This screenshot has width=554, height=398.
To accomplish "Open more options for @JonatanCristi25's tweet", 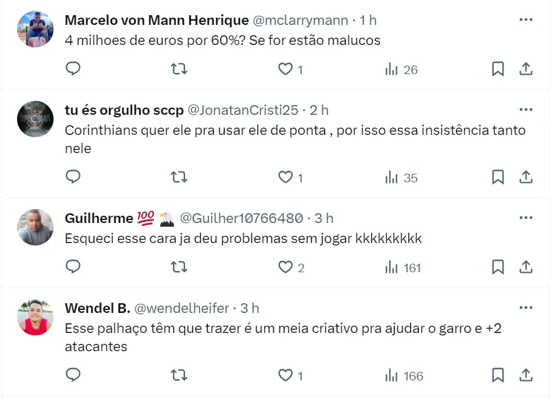I will pyautogui.click(x=526, y=110).
